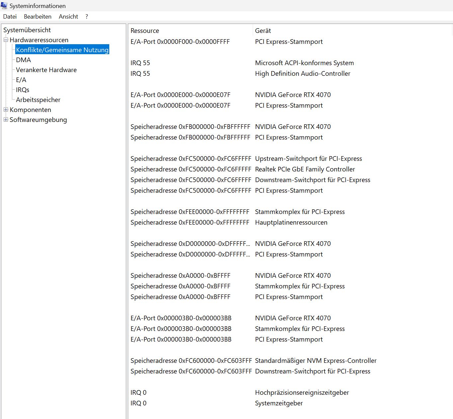
Task: Select the Komponenten tree label
Action: point(30,110)
